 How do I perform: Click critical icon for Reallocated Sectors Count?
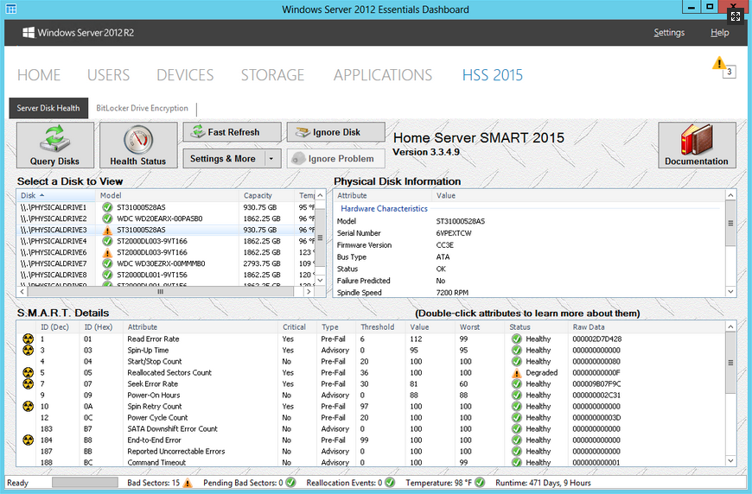tap(29, 373)
